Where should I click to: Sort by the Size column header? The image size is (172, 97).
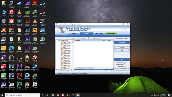(x=100, y=40)
